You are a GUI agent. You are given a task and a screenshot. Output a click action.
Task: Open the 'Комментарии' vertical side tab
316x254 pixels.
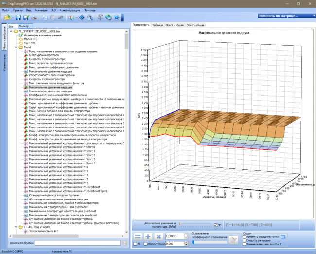pyautogui.click(x=4, y=62)
